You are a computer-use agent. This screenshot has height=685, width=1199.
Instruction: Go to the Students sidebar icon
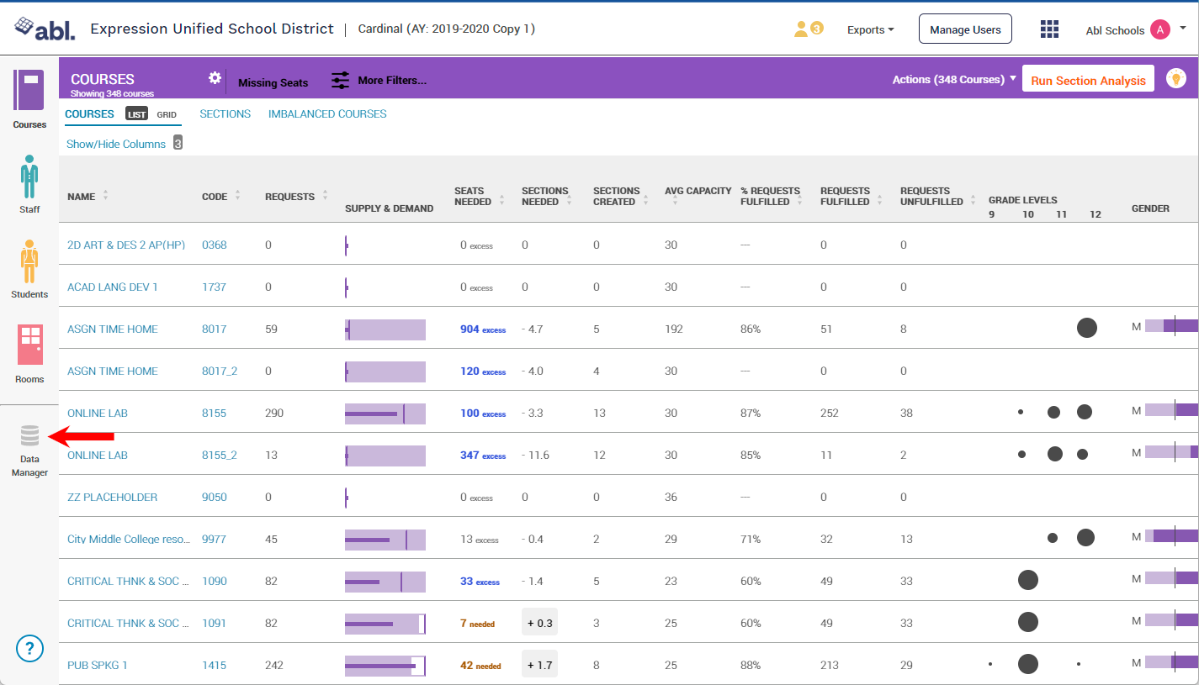(x=29, y=261)
